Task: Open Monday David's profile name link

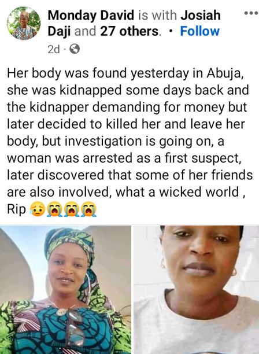Action: click(91, 15)
